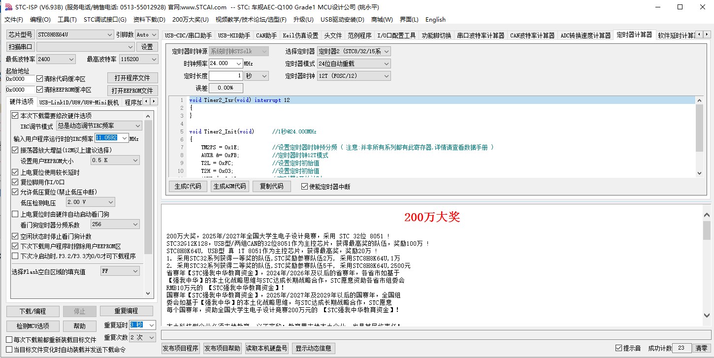Toggle 振荡器放大增益 checkbox
This screenshot has width=714, height=358.
pos(15,150)
